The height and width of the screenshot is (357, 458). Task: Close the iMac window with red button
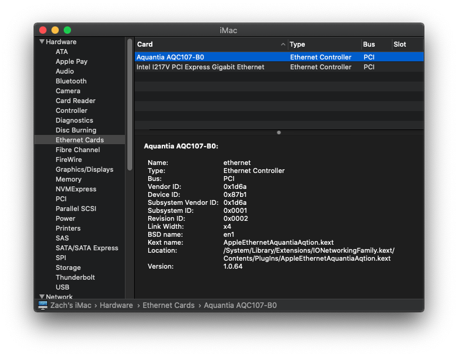(x=43, y=30)
